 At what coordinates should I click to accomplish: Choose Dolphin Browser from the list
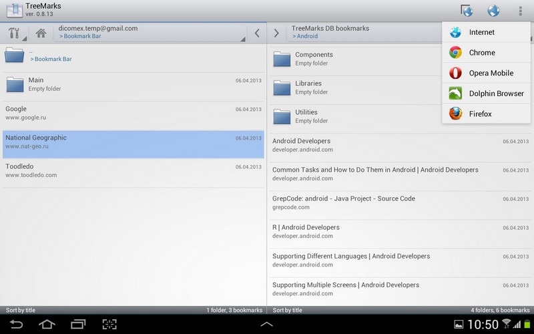(x=487, y=94)
